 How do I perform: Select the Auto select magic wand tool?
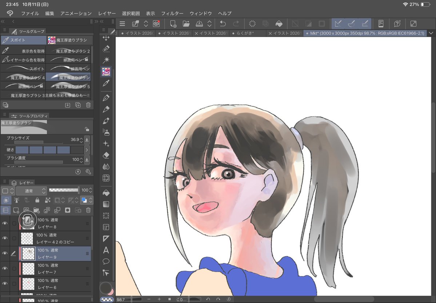[106, 60]
